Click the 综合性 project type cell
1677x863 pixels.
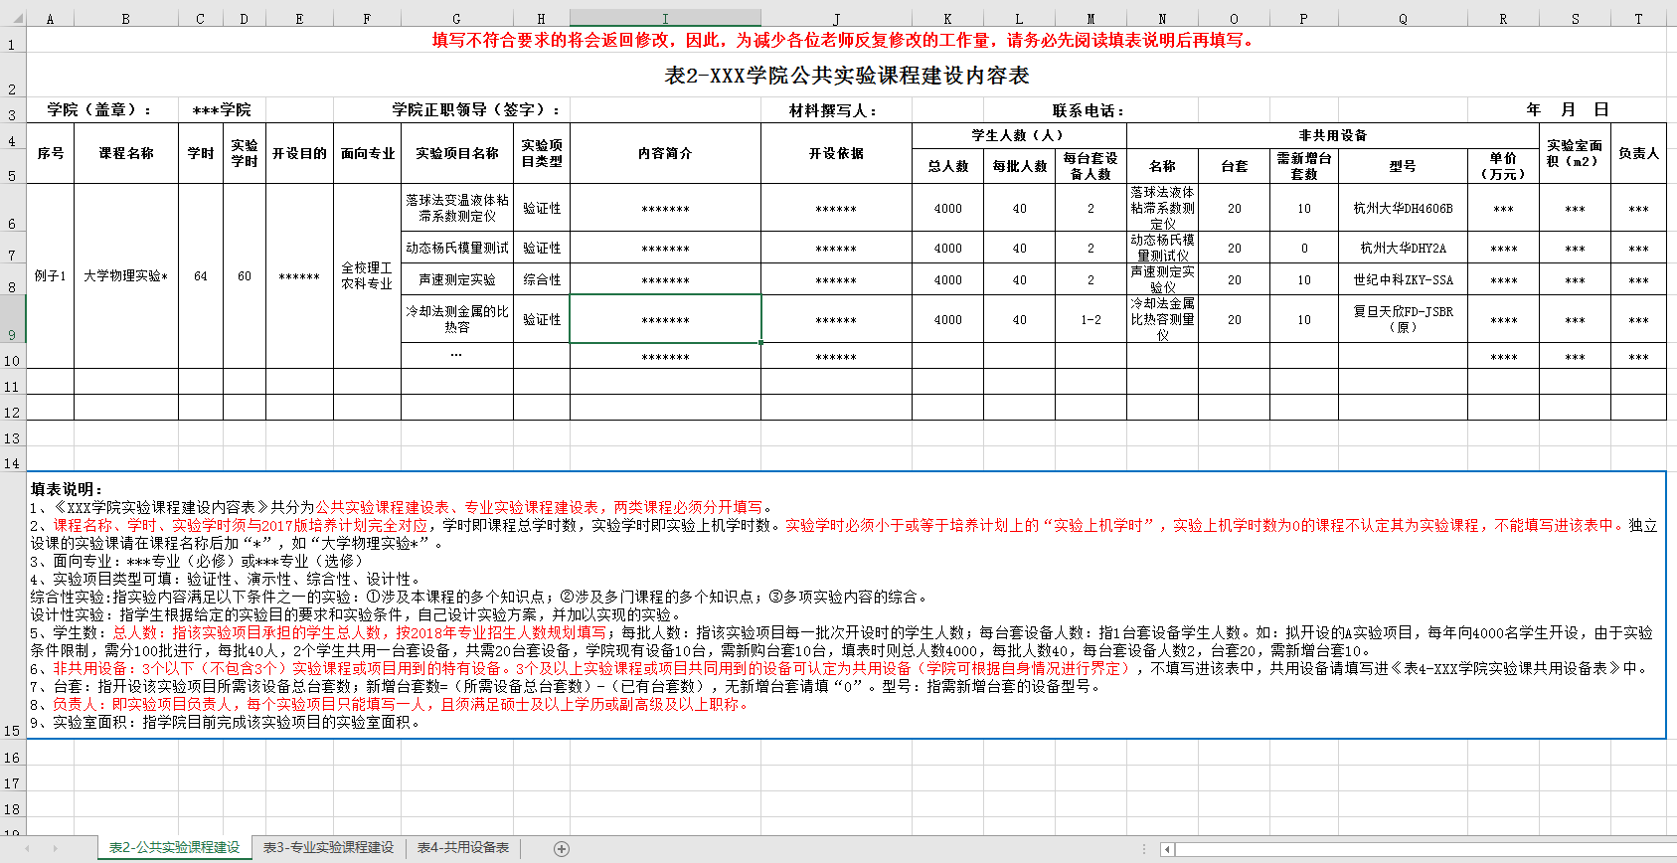[x=542, y=280]
